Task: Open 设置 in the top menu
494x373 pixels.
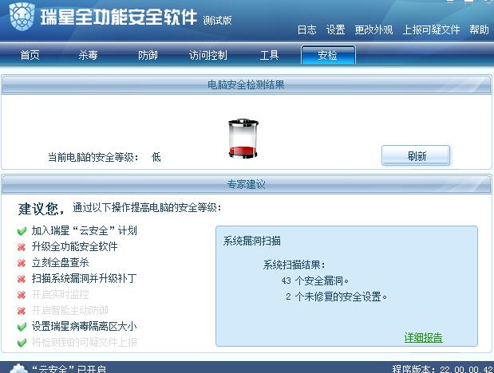Action: tap(335, 30)
